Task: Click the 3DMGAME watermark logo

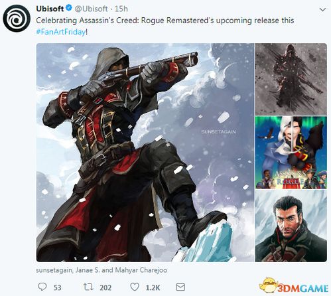Action: click(x=294, y=285)
